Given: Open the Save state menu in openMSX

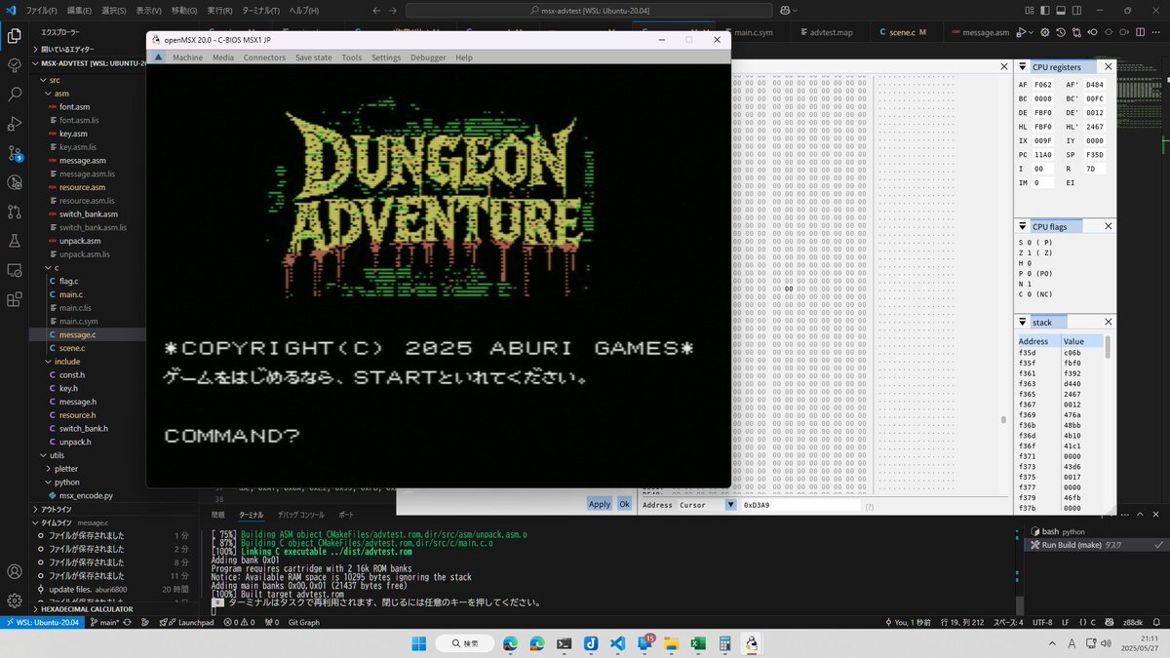Looking at the screenshot, I should [313, 58].
